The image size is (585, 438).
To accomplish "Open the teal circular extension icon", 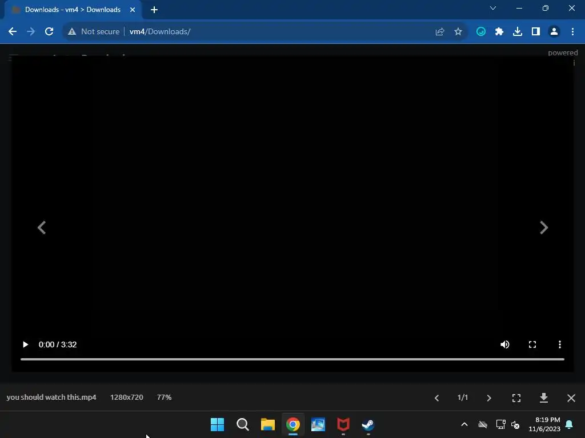I will [x=481, y=32].
